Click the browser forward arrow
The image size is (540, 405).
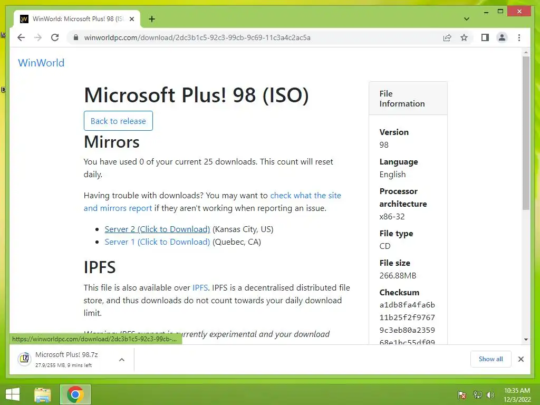pos(38,37)
